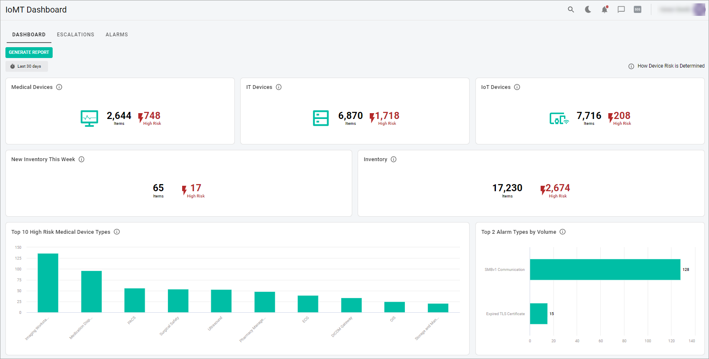Click the Medical Devices card title
The width and height of the screenshot is (709, 359).
pyautogui.click(x=32, y=87)
